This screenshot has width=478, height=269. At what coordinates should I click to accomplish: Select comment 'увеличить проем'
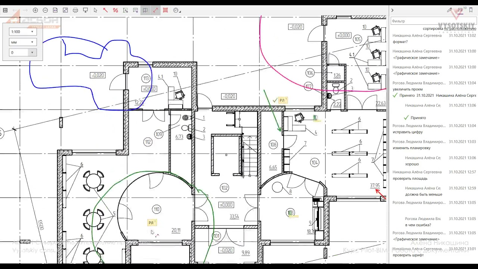click(x=408, y=89)
